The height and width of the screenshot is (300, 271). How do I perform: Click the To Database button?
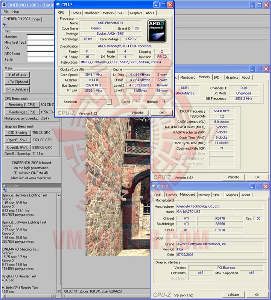(x=17, y=89)
